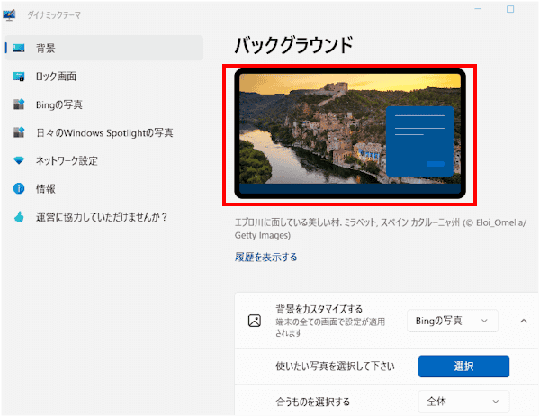Click the picture icon beside 背景をカスタマイズする
Viewport: 540px width, 417px height.
(x=255, y=321)
